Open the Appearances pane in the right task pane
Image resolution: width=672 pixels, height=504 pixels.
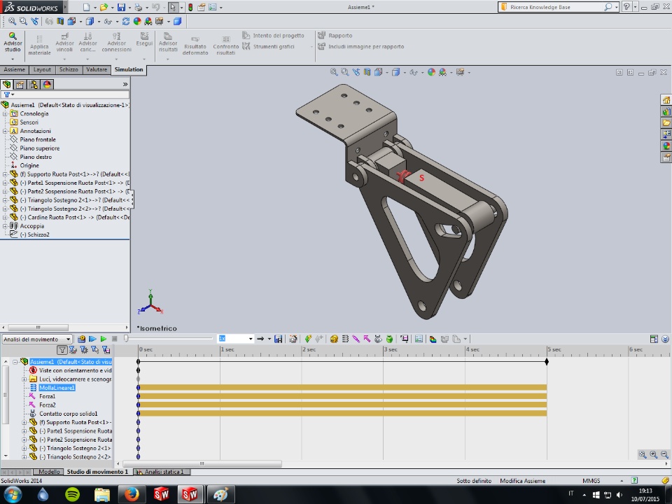(x=666, y=146)
